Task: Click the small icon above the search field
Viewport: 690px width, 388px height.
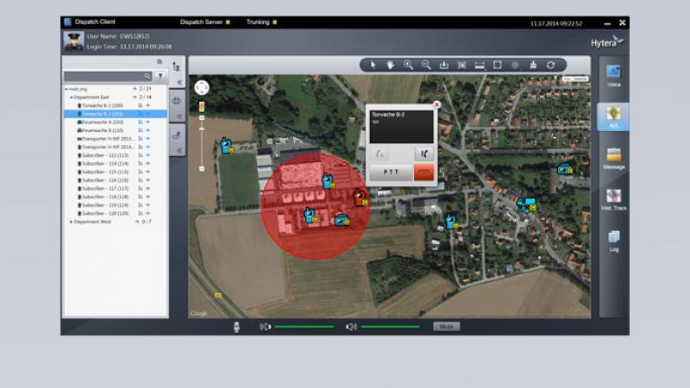Action: coord(160,61)
